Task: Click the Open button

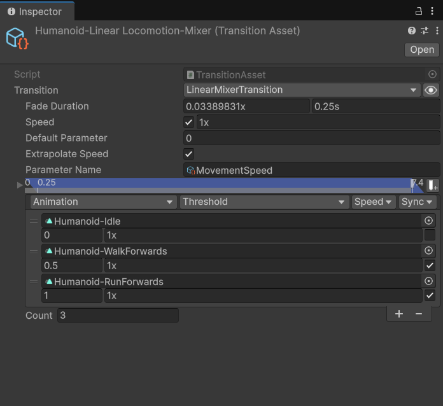Action: tap(421, 50)
